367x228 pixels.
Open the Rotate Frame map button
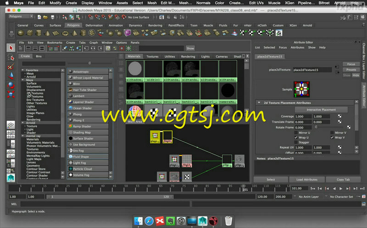coord(349,127)
